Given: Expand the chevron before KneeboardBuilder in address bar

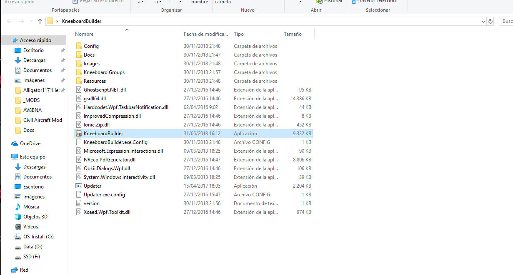Looking at the screenshot, I should [x=58, y=21].
